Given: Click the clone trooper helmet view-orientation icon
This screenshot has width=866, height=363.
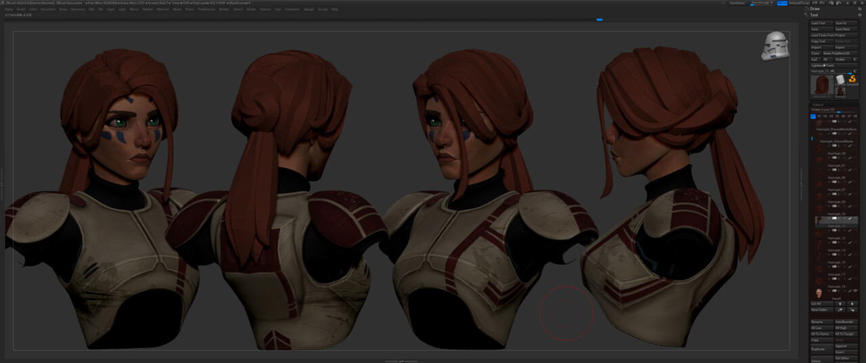Looking at the screenshot, I should pyautogui.click(x=775, y=47).
